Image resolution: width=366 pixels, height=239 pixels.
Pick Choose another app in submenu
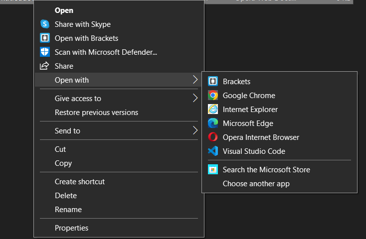pos(256,184)
